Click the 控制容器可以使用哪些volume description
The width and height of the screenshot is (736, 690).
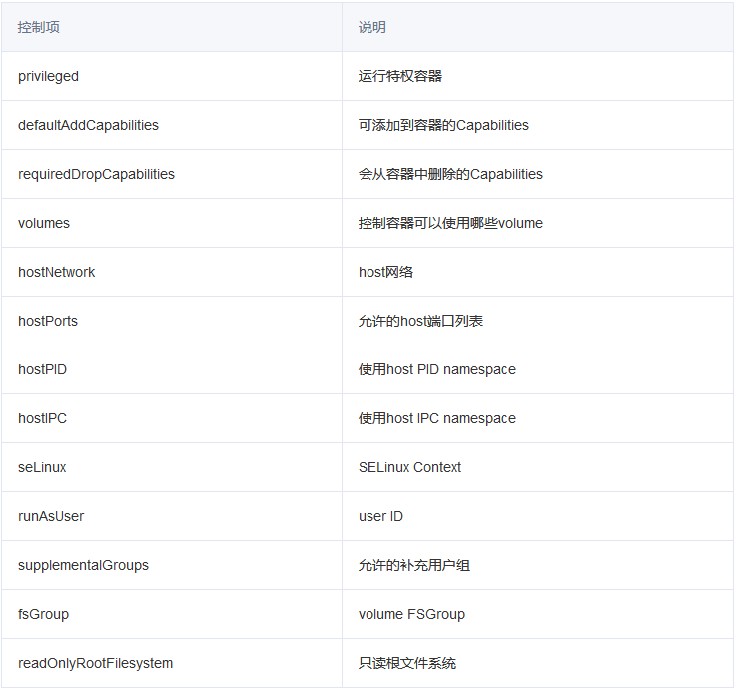point(450,223)
